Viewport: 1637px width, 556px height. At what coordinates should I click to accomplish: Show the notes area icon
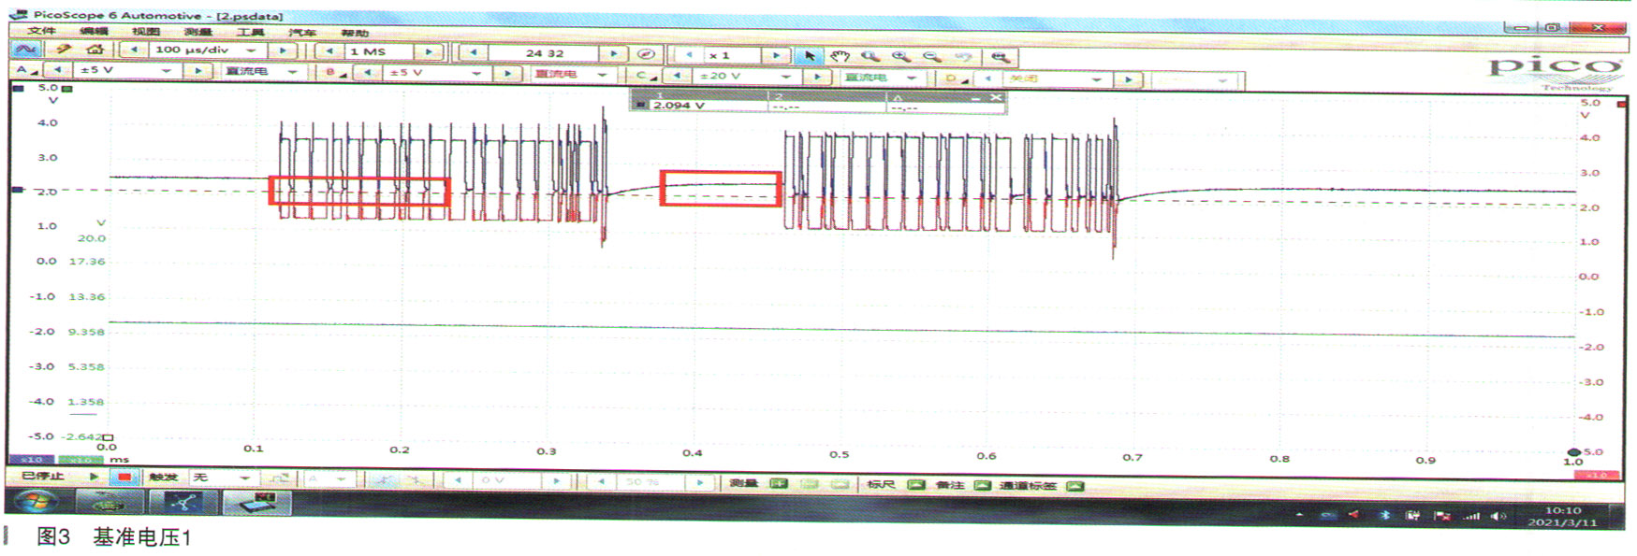click(x=982, y=485)
